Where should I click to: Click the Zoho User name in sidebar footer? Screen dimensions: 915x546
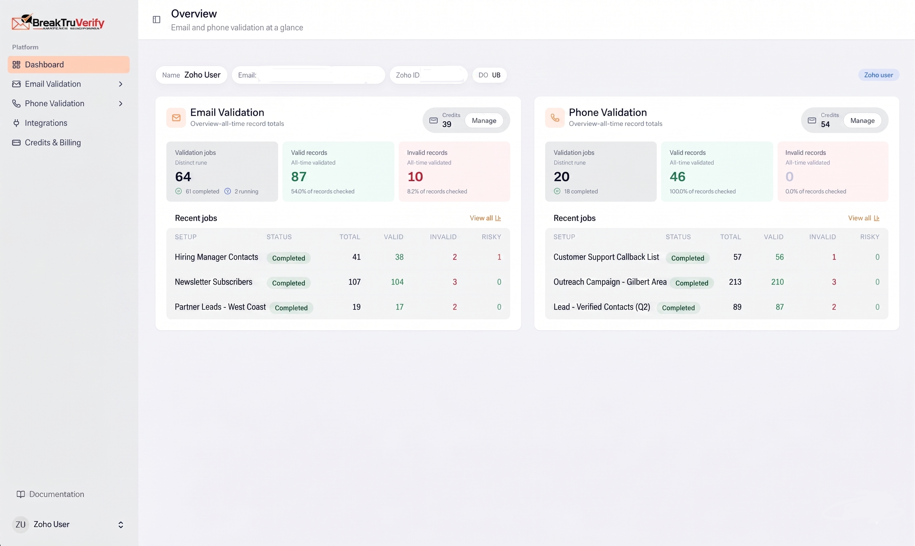(x=52, y=524)
